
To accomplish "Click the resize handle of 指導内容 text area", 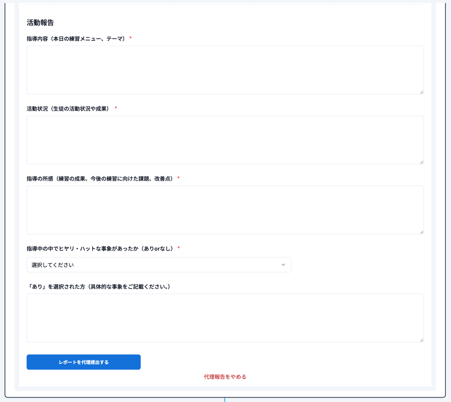I will (x=421, y=92).
